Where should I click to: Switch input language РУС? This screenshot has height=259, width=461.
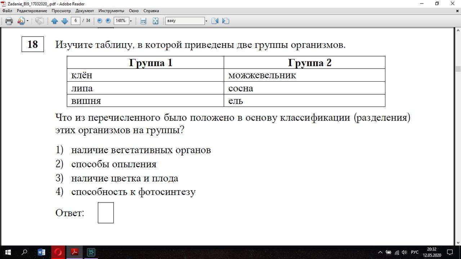[x=415, y=252]
